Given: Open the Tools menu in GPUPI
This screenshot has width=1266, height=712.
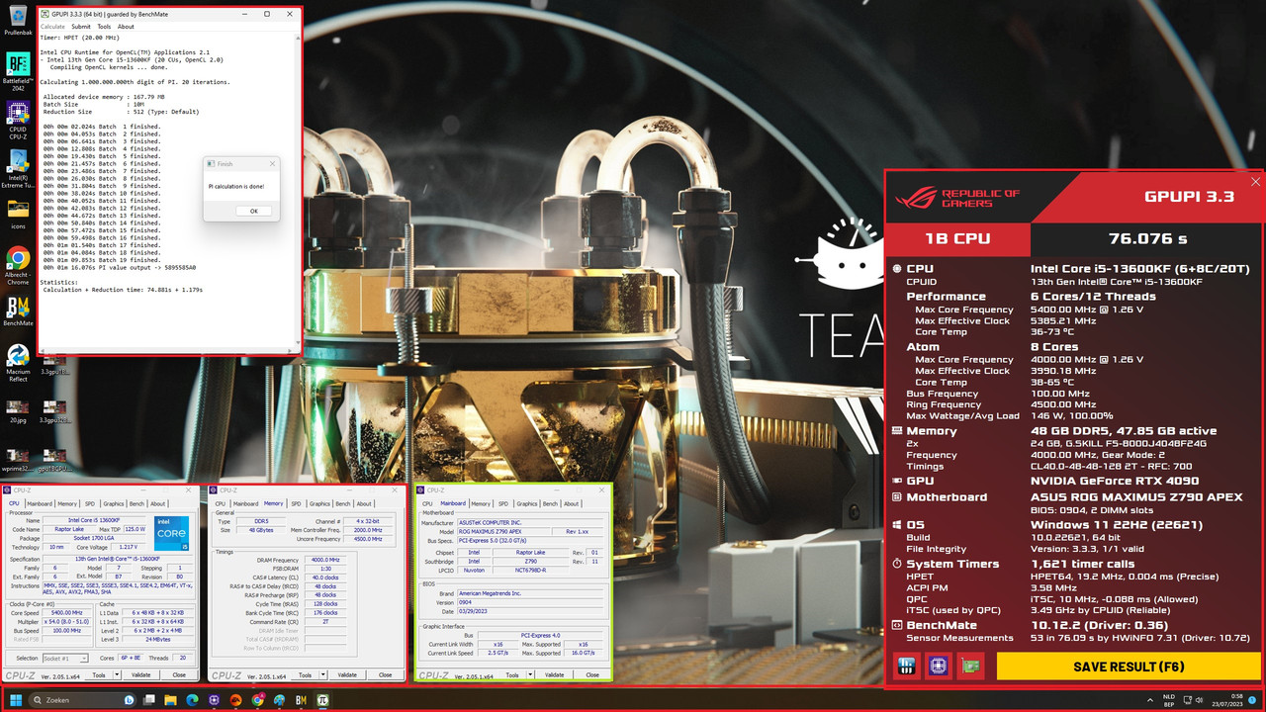Looking at the screenshot, I should 104,27.
